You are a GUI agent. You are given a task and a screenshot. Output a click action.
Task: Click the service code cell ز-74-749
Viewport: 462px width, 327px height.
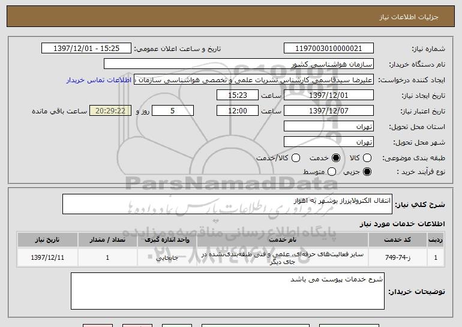(397, 257)
